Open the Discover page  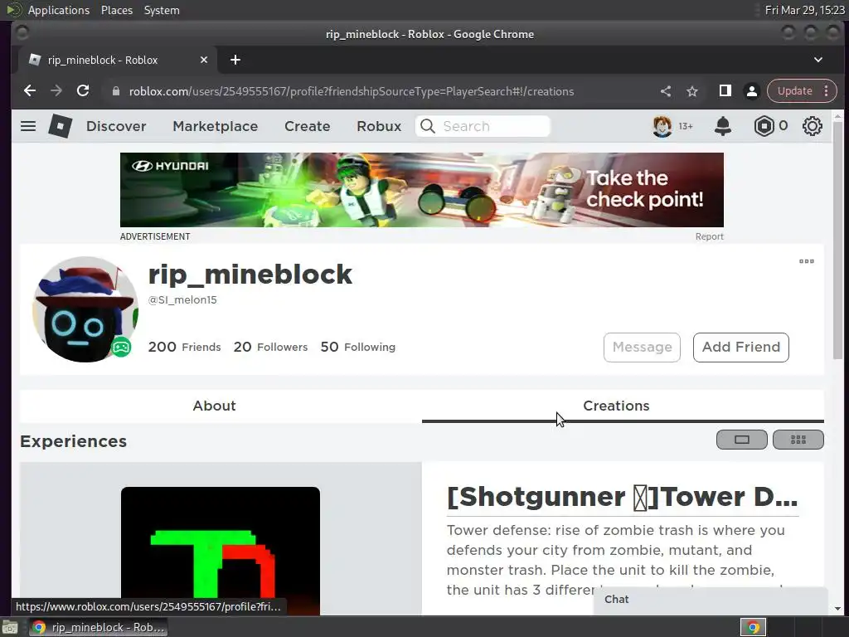(116, 126)
